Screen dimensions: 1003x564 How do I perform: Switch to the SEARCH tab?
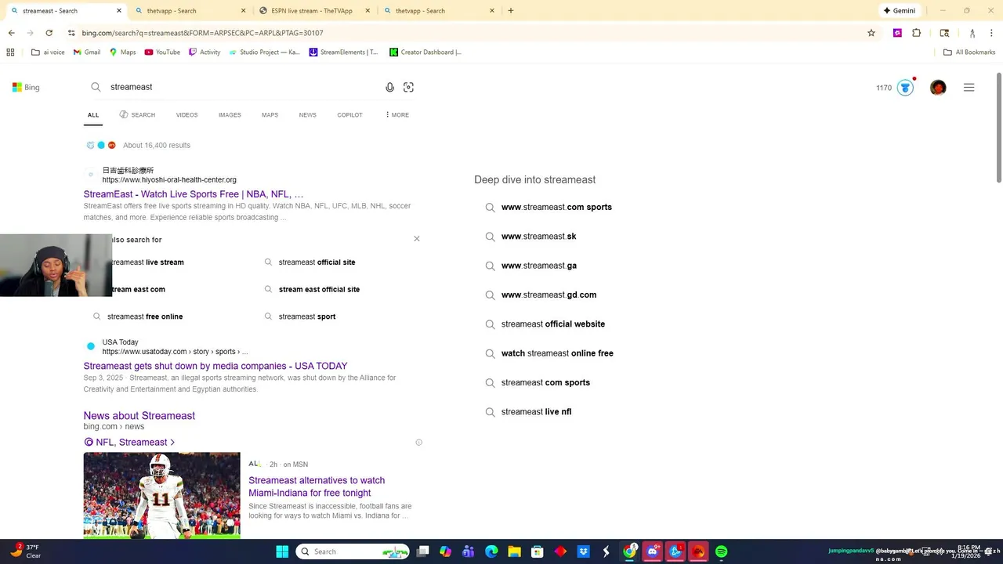pyautogui.click(x=137, y=115)
